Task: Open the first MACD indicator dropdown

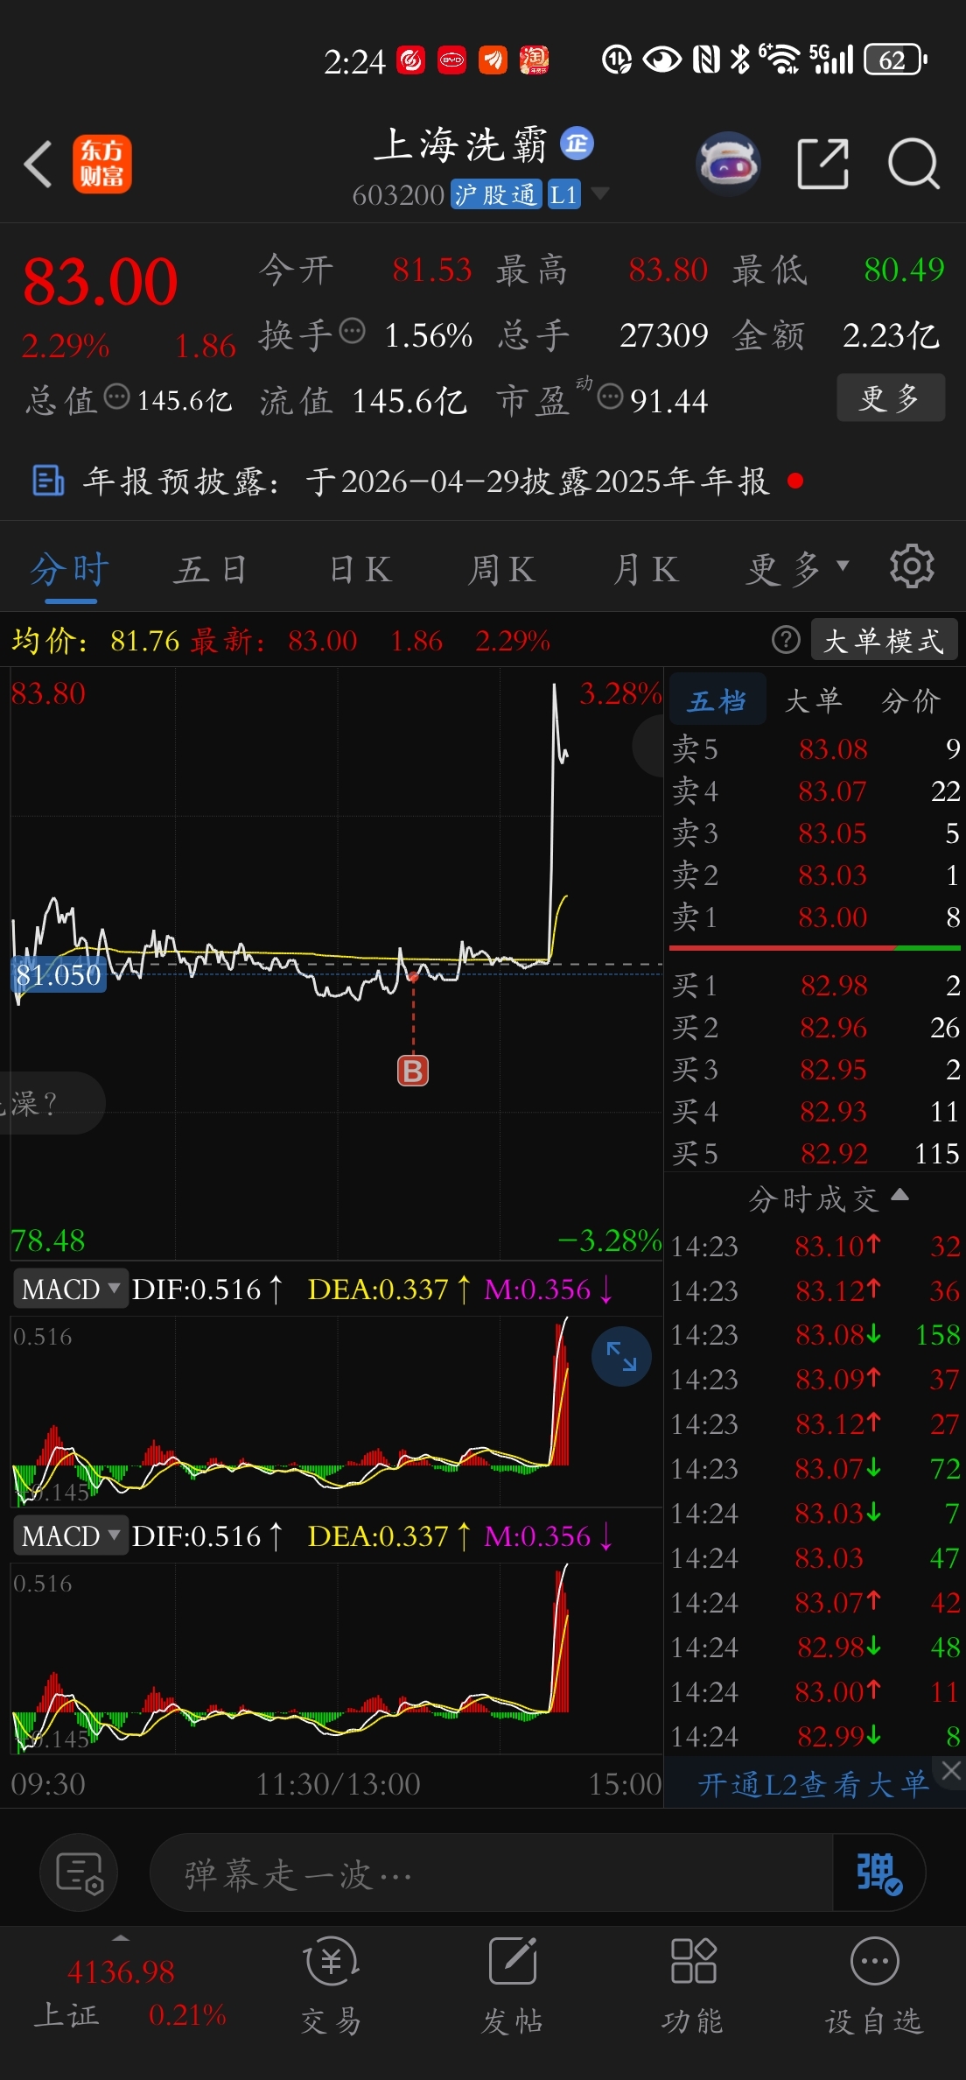Action: [x=71, y=1289]
